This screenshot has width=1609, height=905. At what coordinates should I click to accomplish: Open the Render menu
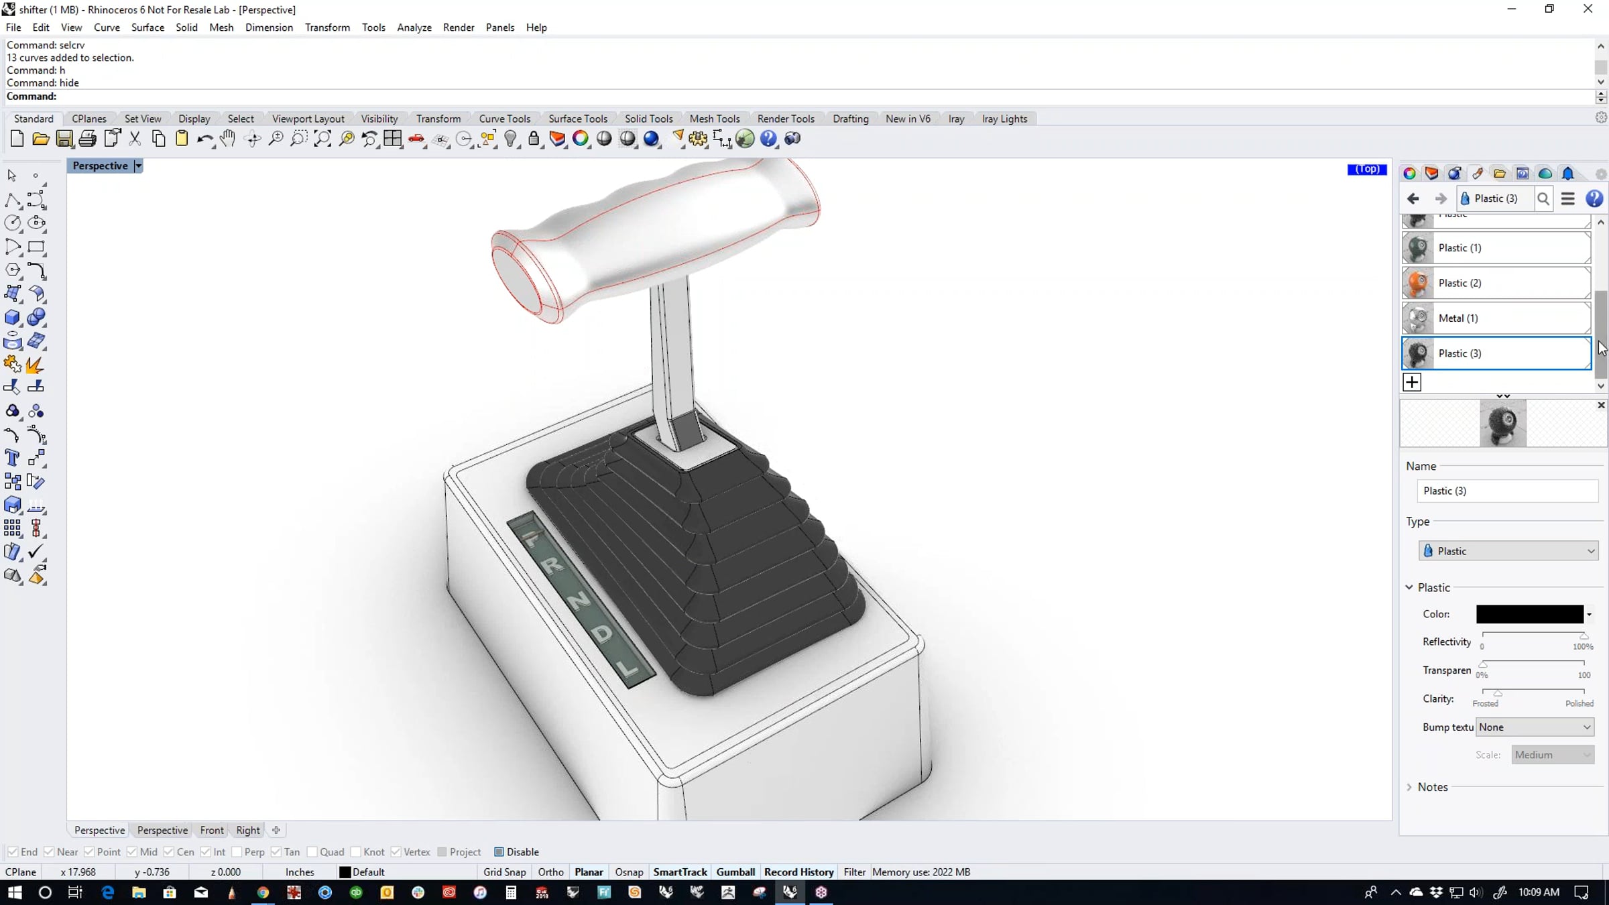pyautogui.click(x=459, y=27)
